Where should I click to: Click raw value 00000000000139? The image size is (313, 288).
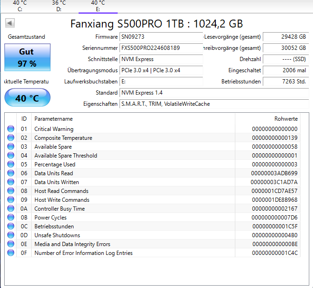pos(275,138)
